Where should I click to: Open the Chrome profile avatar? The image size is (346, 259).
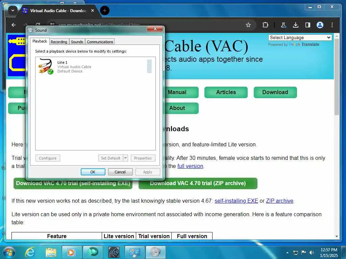coord(320,25)
